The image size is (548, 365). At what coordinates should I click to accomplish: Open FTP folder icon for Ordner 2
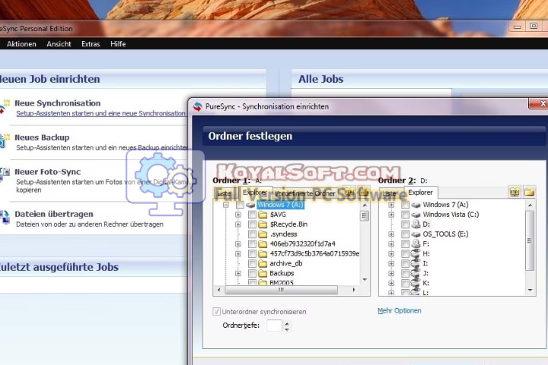pos(515,192)
